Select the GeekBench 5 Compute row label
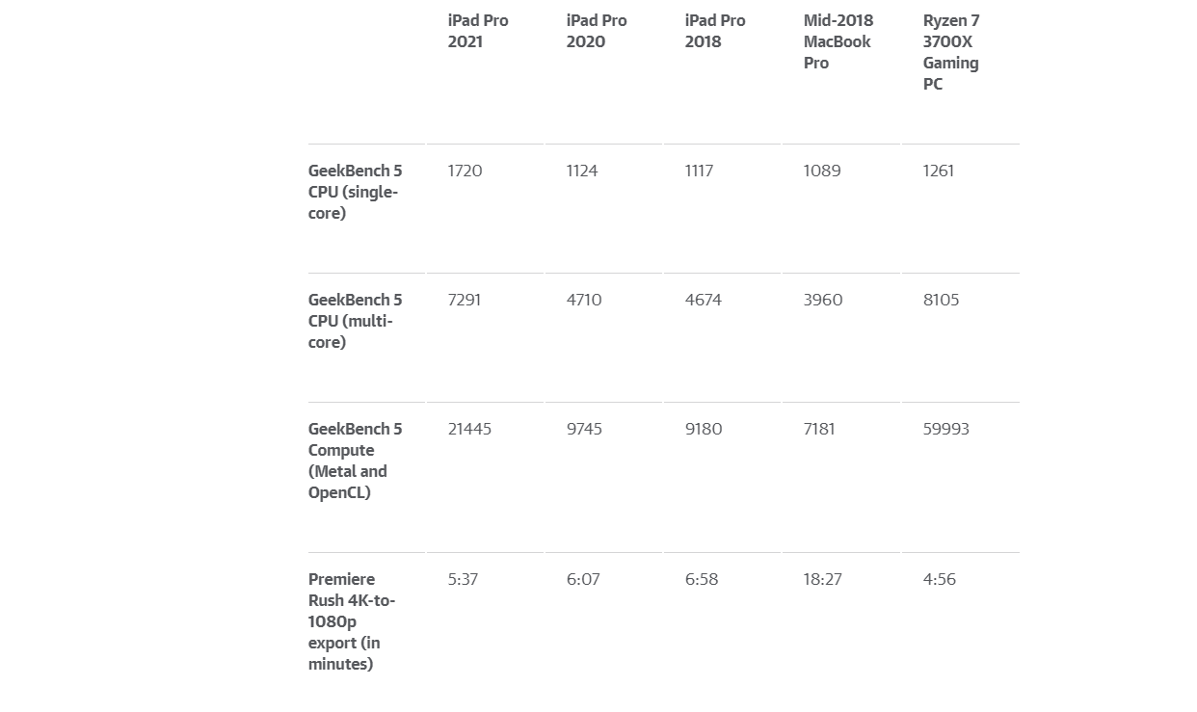Image resolution: width=1197 pixels, height=712 pixels. click(355, 461)
